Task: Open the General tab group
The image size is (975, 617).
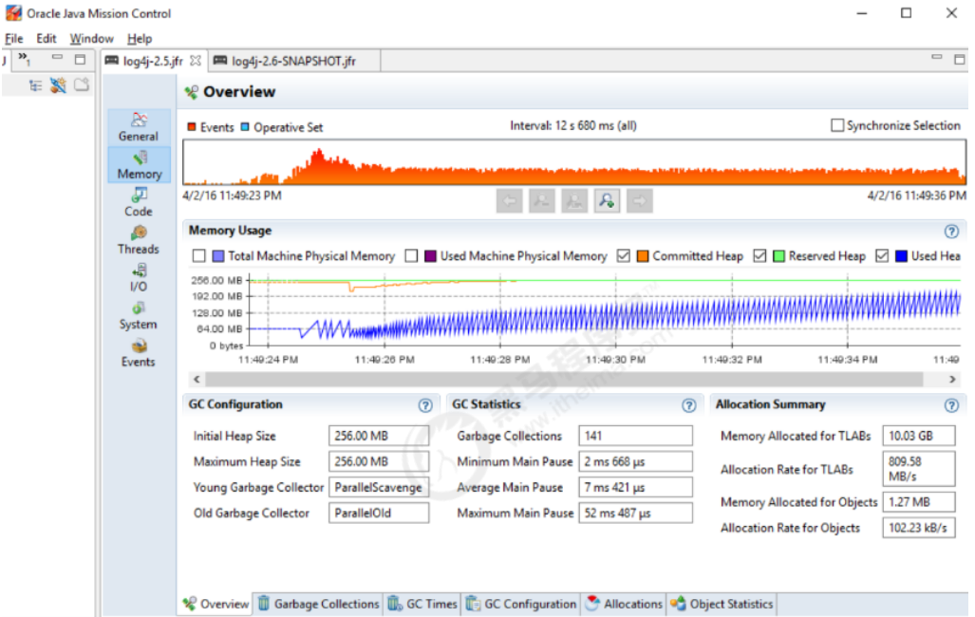Action: [x=139, y=127]
